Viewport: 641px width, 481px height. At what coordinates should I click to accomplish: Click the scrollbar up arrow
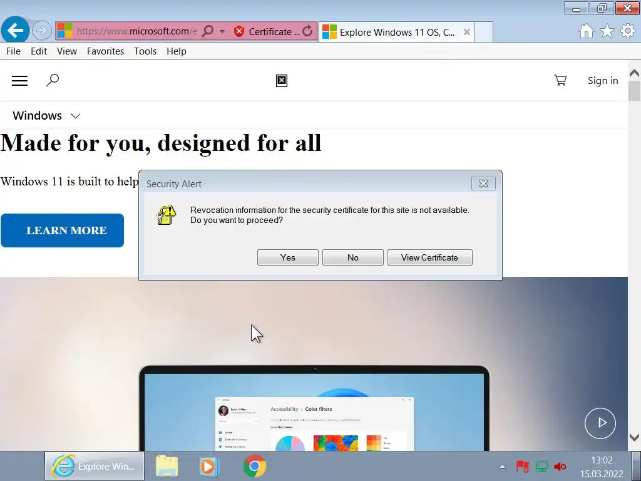point(635,73)
